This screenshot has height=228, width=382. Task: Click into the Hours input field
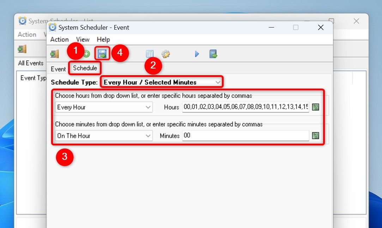pyautogui.click(x=245, y=107)
